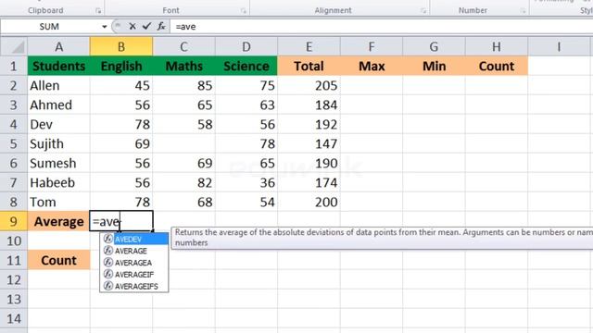Click Sujith's empty Maths cell

coord(183,144)
